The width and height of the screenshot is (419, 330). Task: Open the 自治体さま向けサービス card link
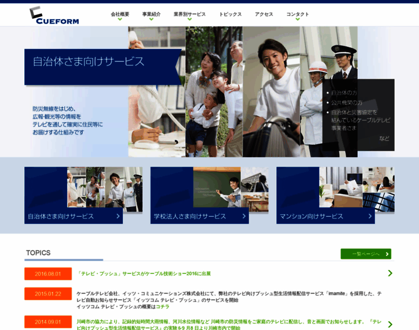click(73, 216)
